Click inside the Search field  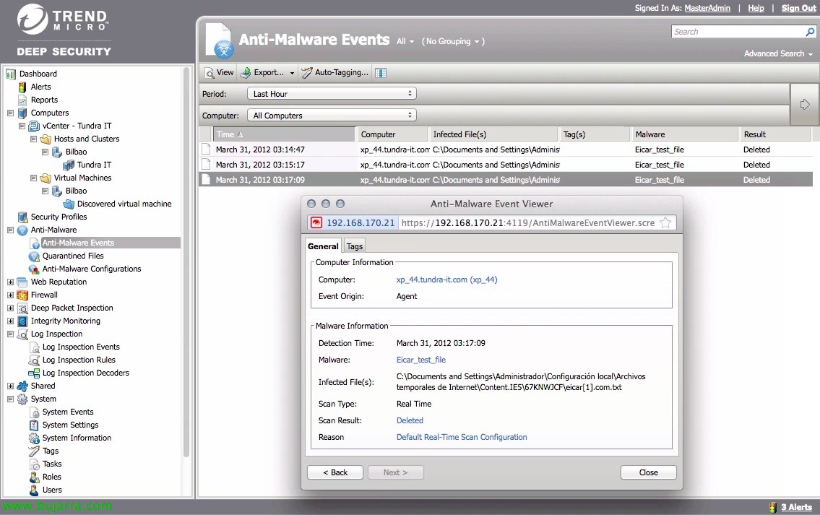[x=738, y=32]
